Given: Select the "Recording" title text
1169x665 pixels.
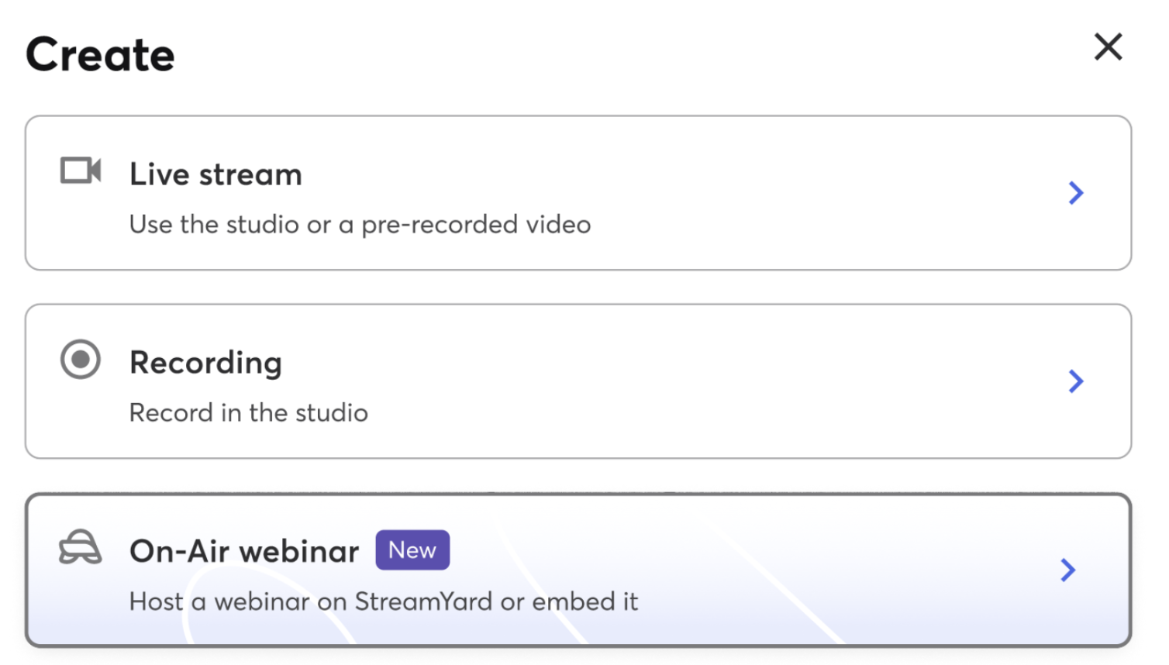Looking at the screenshot, I should (x=205, y=363).
